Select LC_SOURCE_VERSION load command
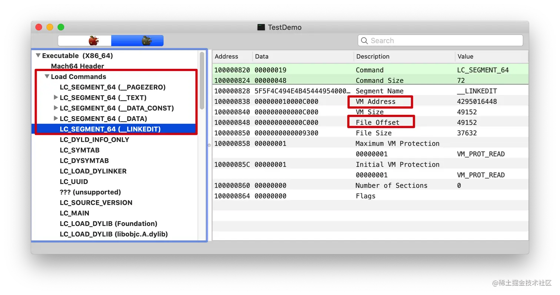 tap(96, 203)
